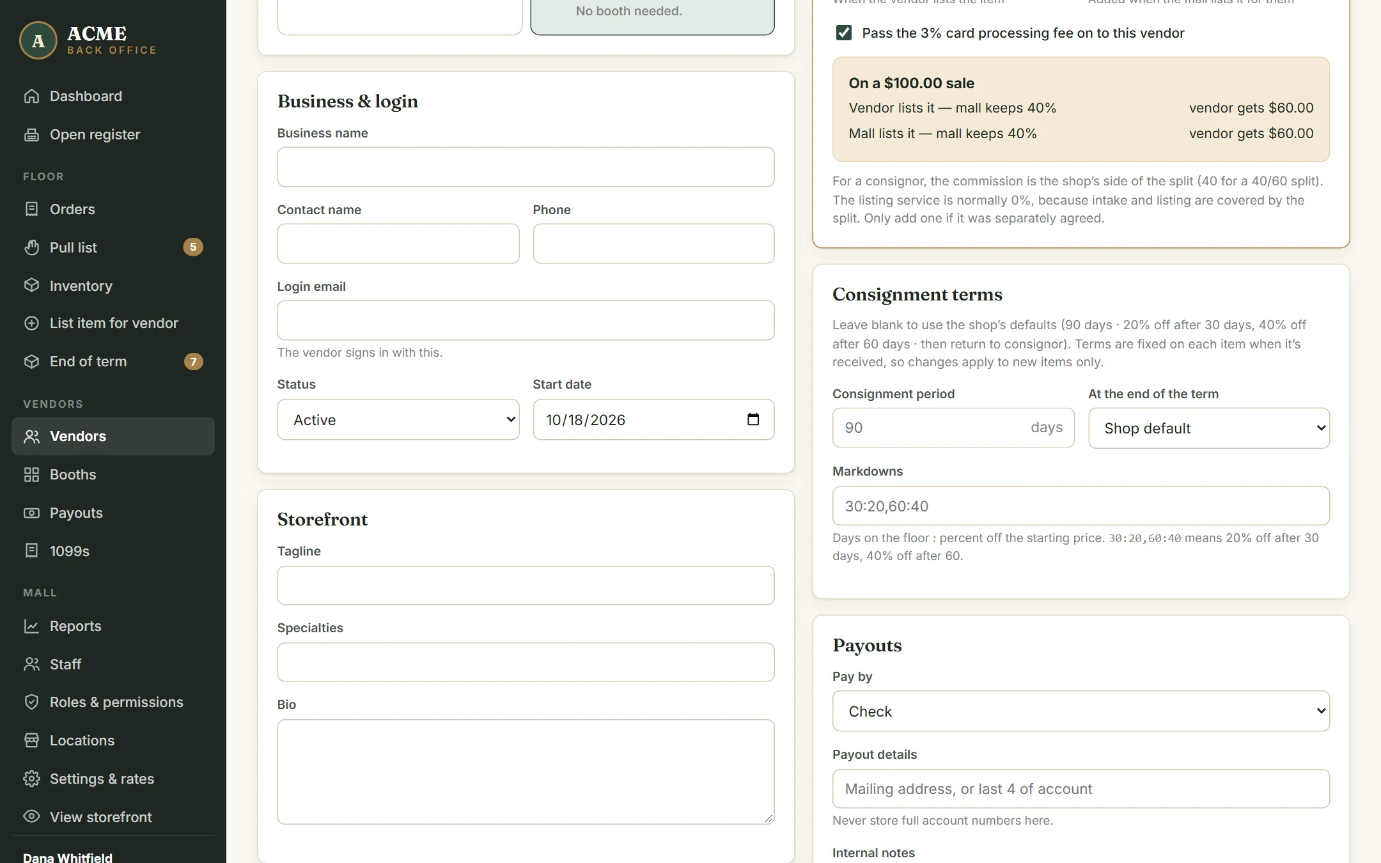Click the Settings & rates gear icon
Image resolution: width=1381 pixels, height=863 pixels.
[31, 779]
